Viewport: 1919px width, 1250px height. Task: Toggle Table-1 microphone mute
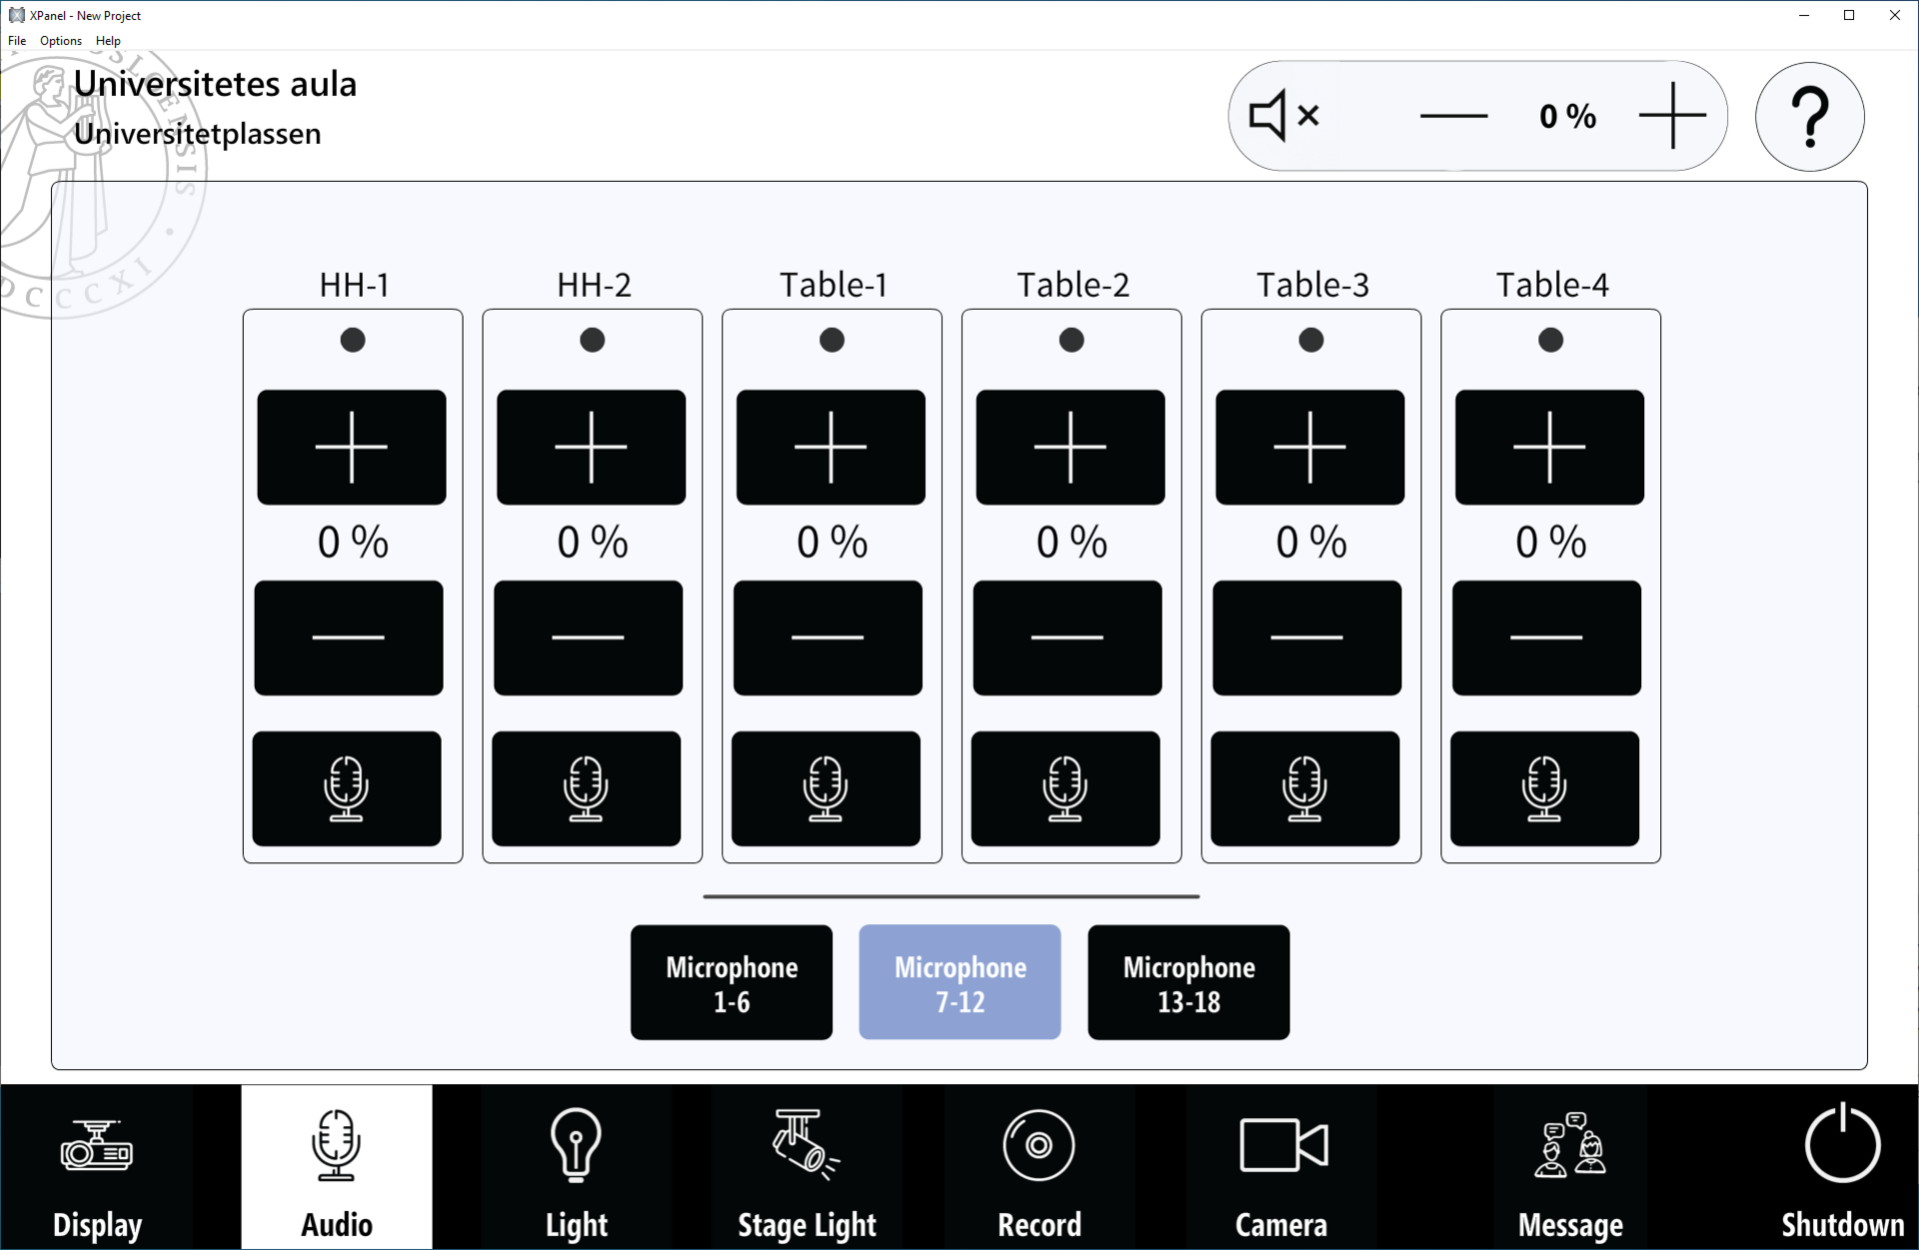827,788
